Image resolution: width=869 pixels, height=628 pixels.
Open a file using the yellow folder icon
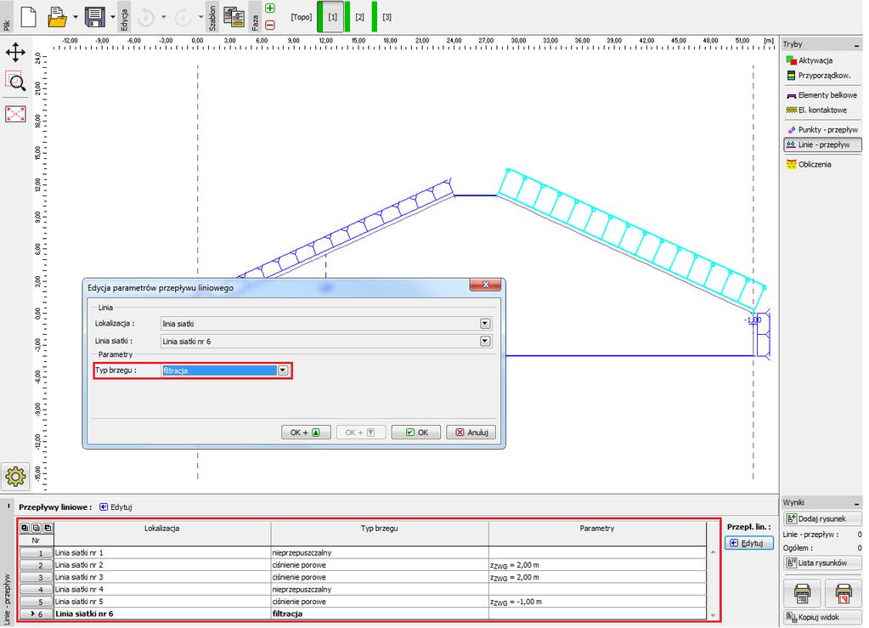click(57, 17)
